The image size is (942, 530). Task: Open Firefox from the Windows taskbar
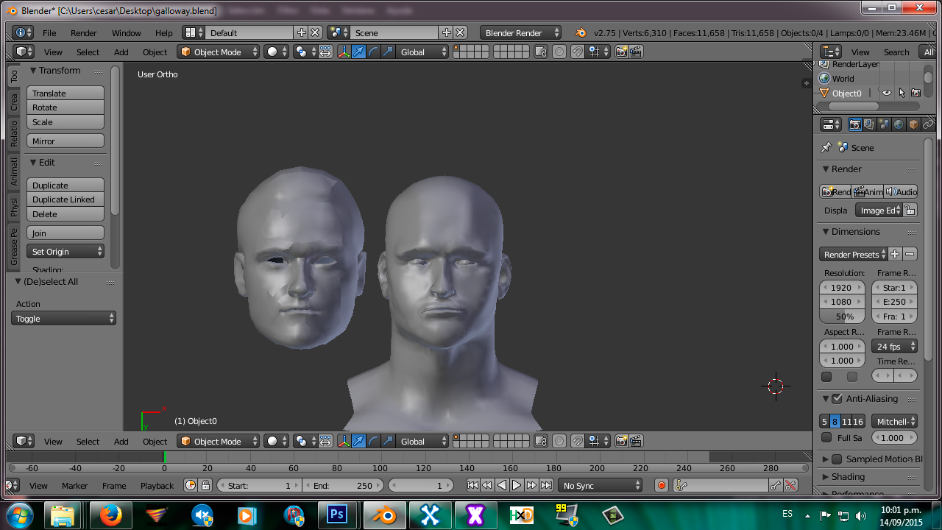click(x=111, y=515)
